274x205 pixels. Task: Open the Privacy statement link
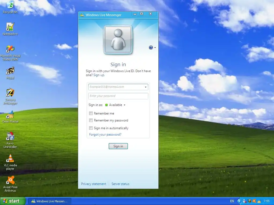click(x=93, y=184)
